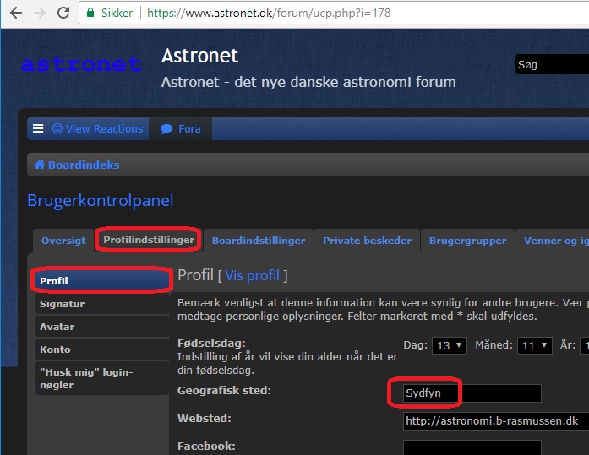The image size is (589, 455).
Task: Go to the Private beskeder tab
Action: tap(367, 241)
